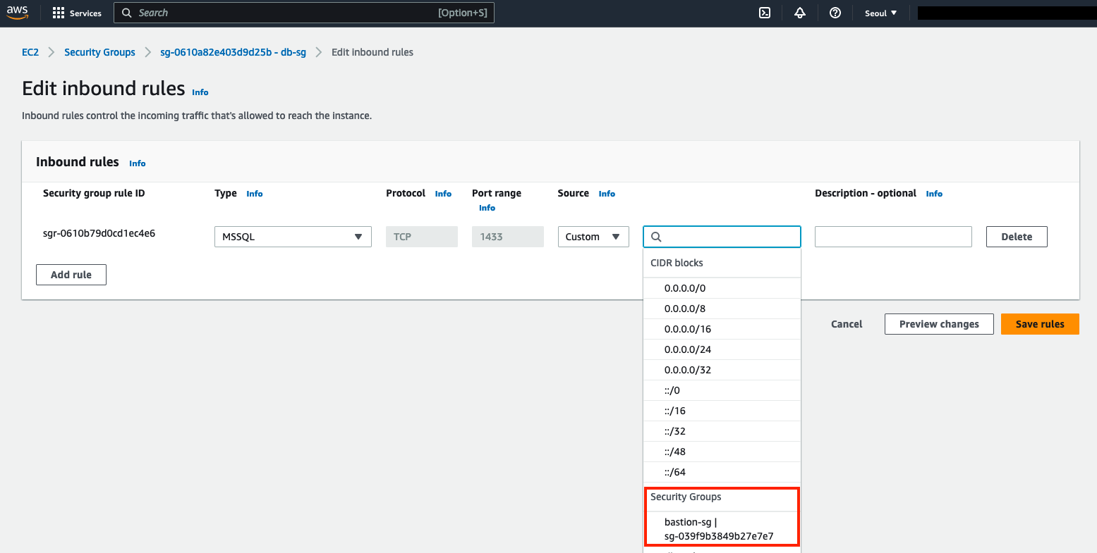Click the Description optional text field
Image resolution: width=1097 pixels, height=553 pixels.
[x=892, y=237]
